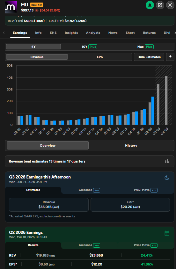Click the Micron MU logo thumbnail

click(x=11, y=7)
